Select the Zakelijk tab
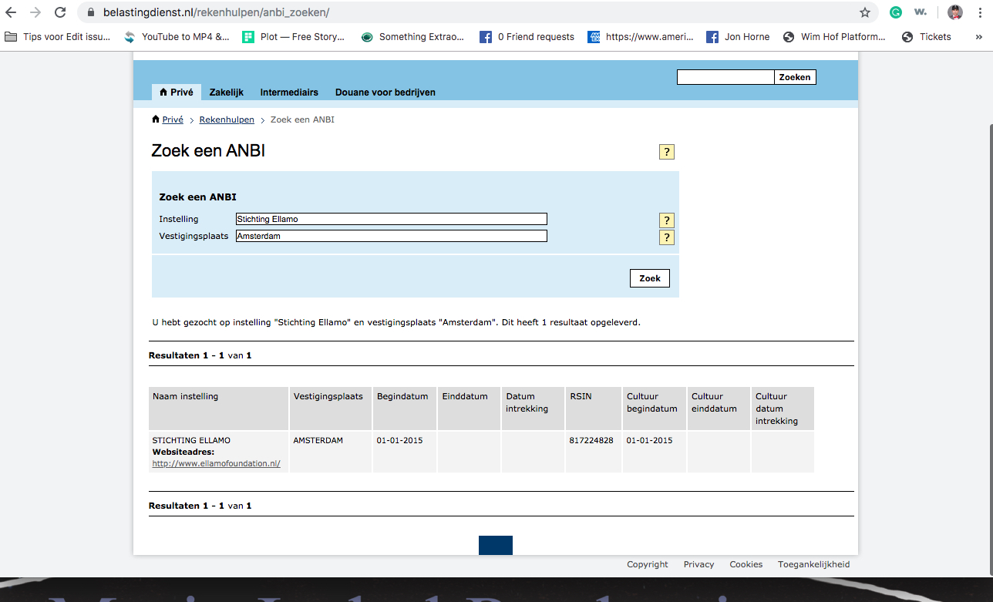This screenshot has height=602, width=993. click(x=227, y=92)
